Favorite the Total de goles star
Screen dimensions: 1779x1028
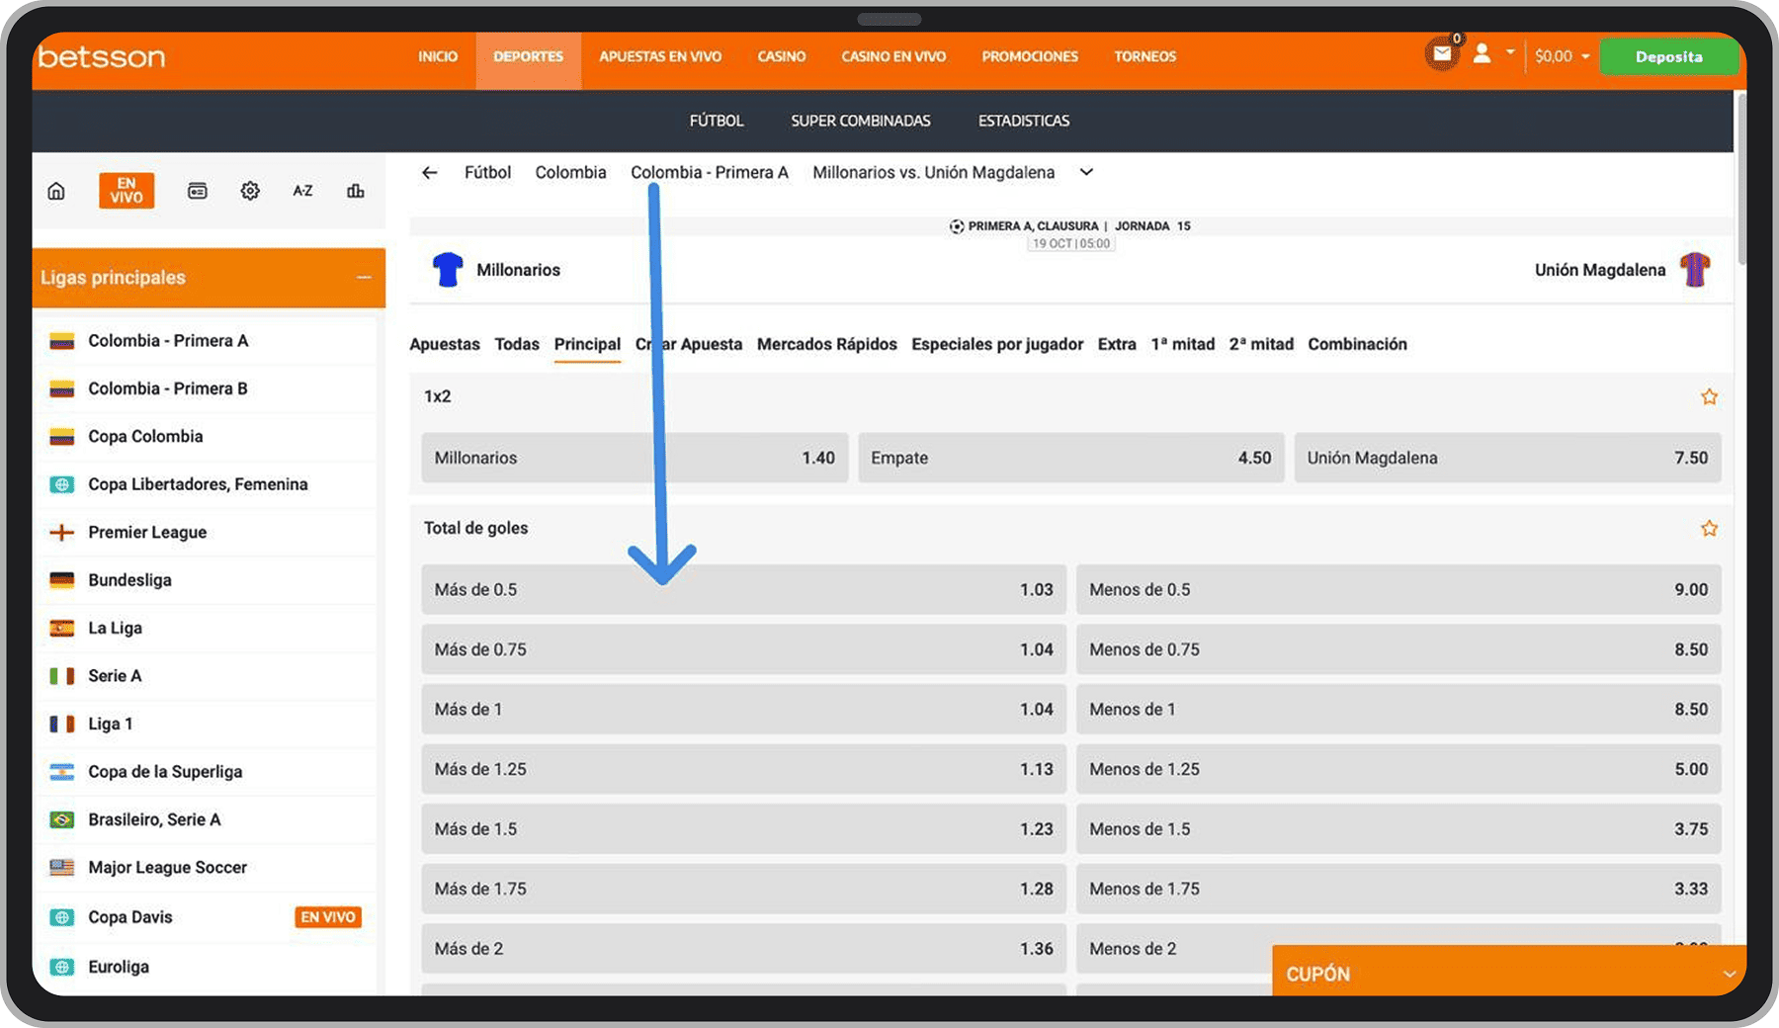(1709, 528)
